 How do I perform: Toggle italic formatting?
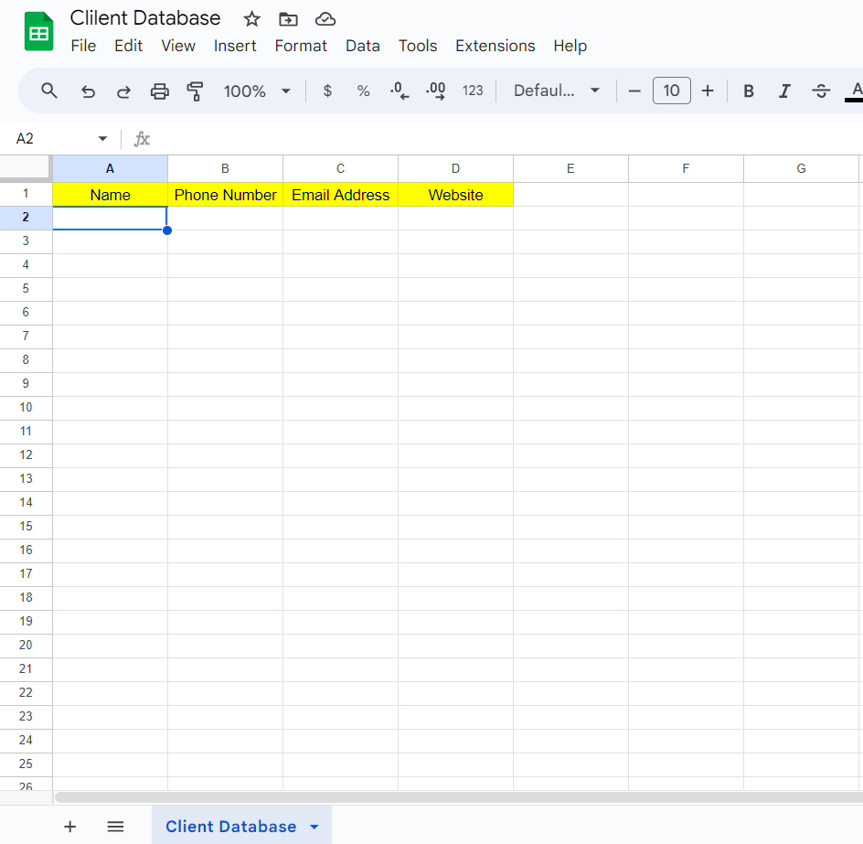[785, 91]
